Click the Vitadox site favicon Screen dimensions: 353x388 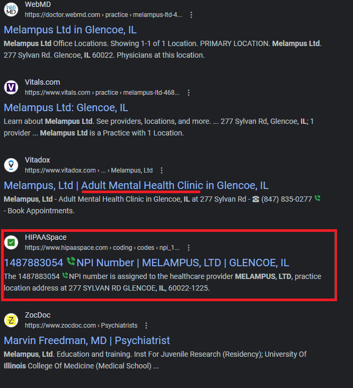tap(11, 165)
